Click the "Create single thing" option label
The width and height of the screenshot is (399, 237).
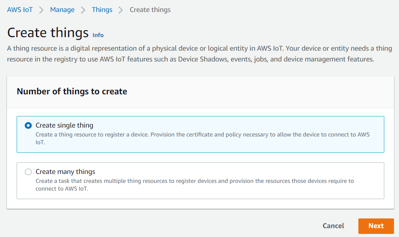[x=64, y=125]
